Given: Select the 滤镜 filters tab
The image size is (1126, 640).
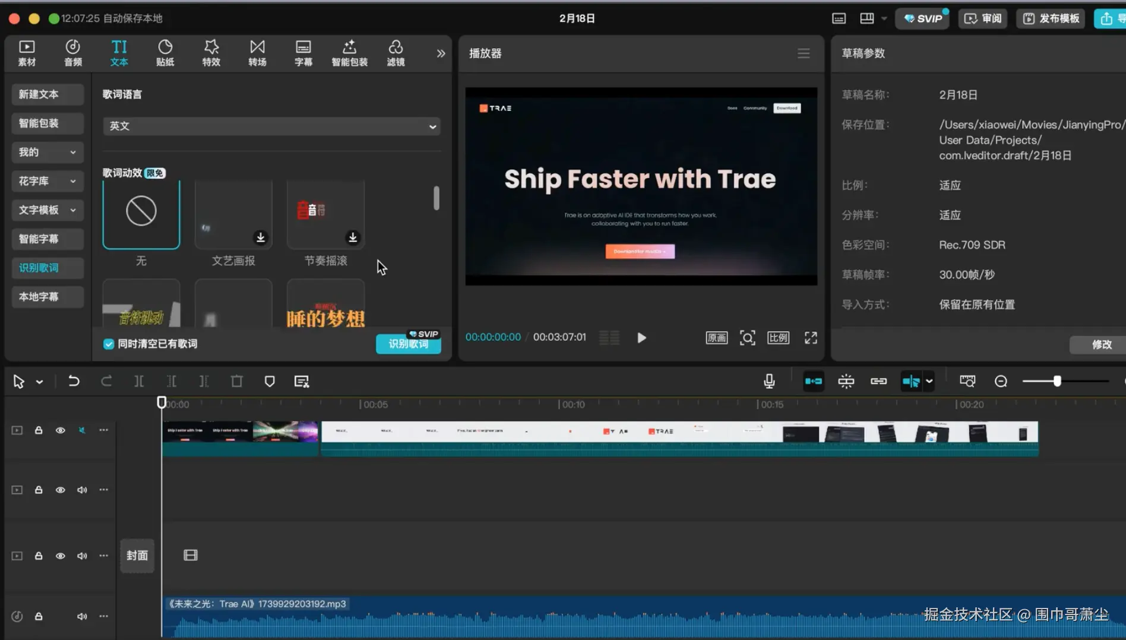Looking at the screenshot, I should tap(396, 53).
